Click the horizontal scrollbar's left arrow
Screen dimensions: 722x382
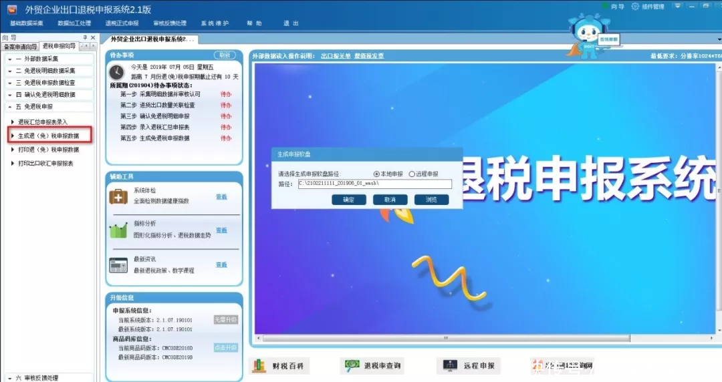tap(259, 339)
